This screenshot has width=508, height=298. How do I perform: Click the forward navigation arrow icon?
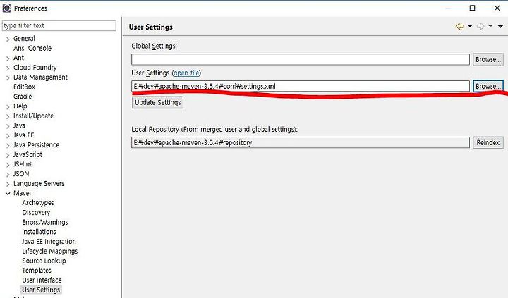point(480,27)
